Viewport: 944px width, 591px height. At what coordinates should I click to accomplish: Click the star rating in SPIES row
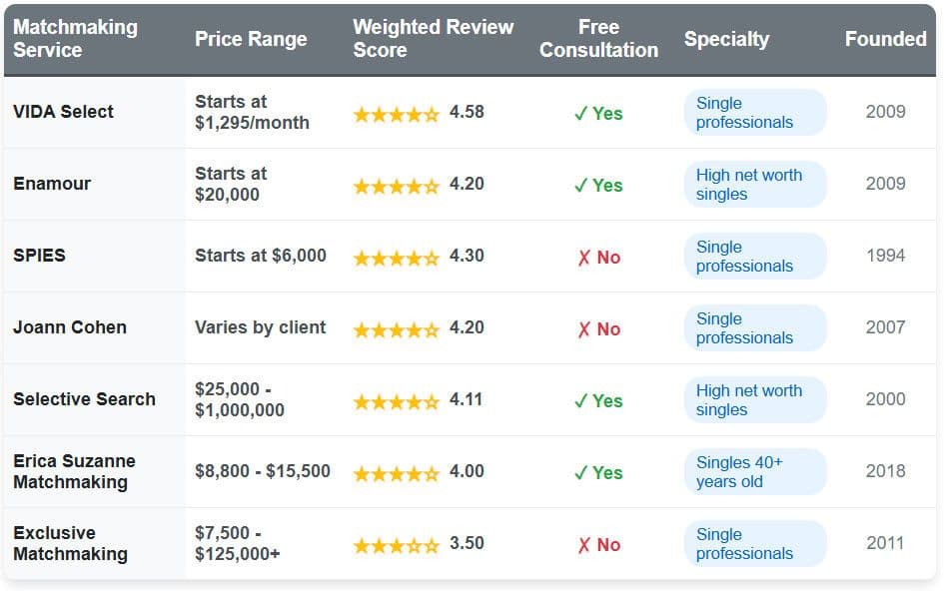click(396, 258)
